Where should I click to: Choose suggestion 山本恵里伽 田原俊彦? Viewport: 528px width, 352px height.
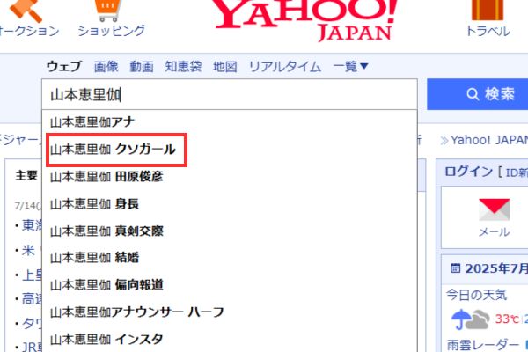pos(230,177)
